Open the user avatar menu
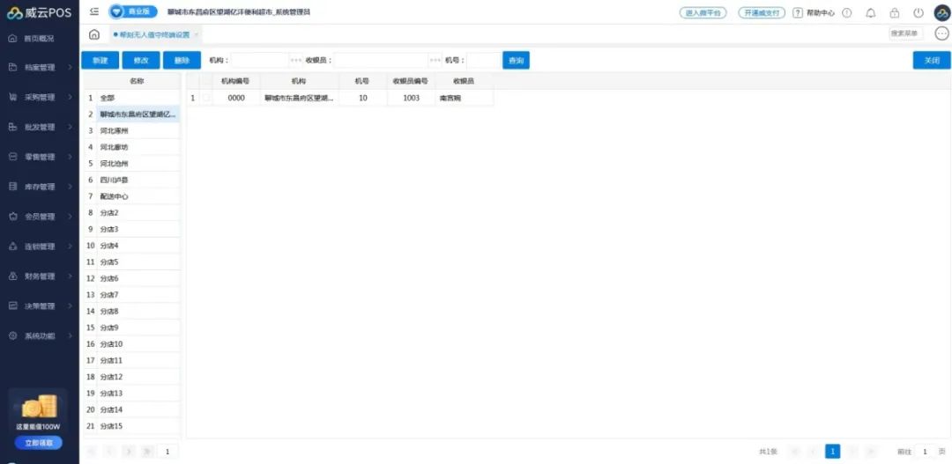Image resolution: width=952 pixels, height=464 pixels. click(941, 13)
